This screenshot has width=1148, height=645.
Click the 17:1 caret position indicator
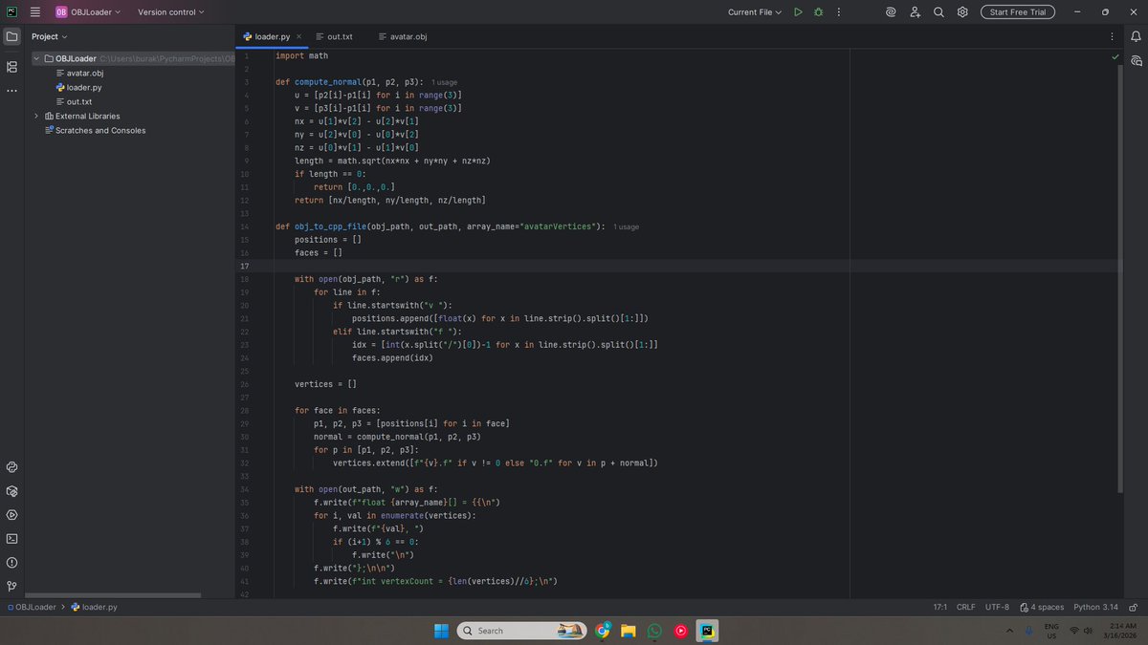pyautogui.click(x=939, y=607)
